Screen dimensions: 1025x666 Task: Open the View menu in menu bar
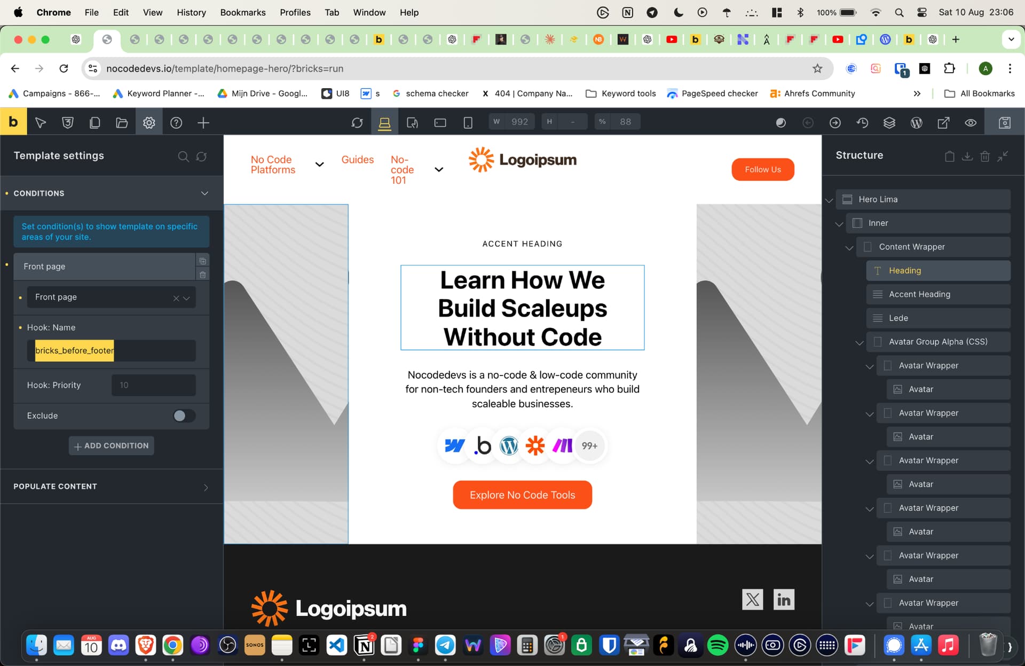tap(153, 12)
